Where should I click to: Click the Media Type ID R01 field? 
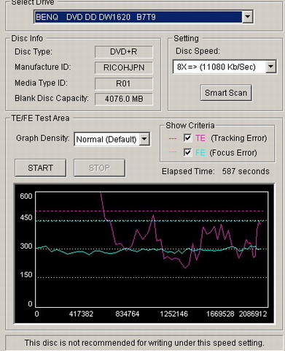point(124,83)
